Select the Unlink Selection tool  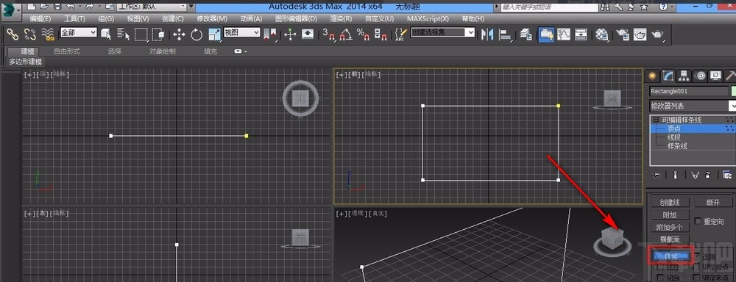click(29, 35)
